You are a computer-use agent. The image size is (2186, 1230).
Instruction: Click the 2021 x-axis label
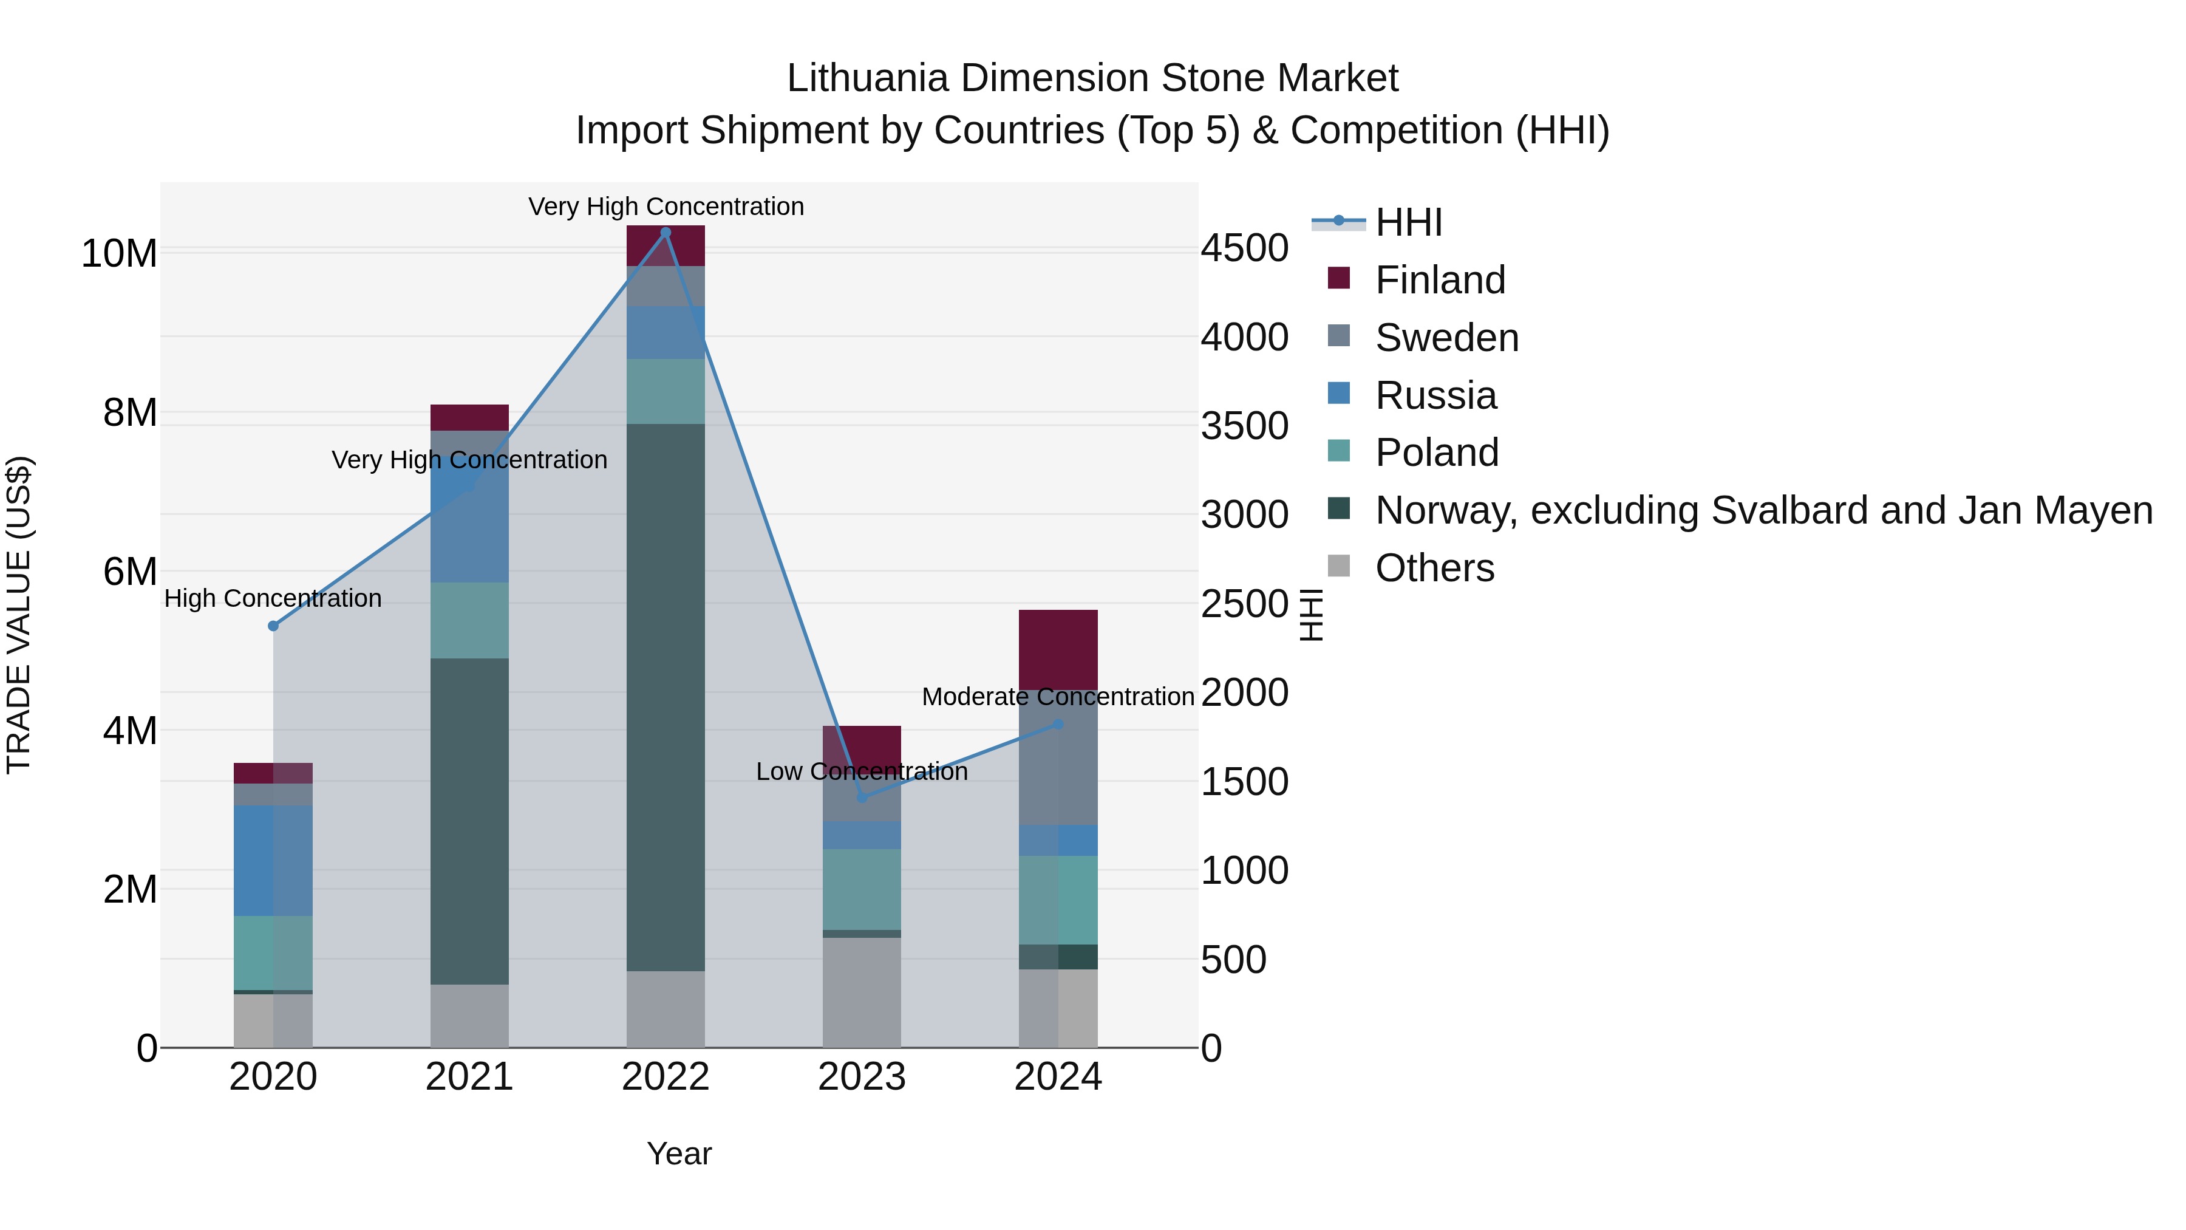click(469, 1077)
